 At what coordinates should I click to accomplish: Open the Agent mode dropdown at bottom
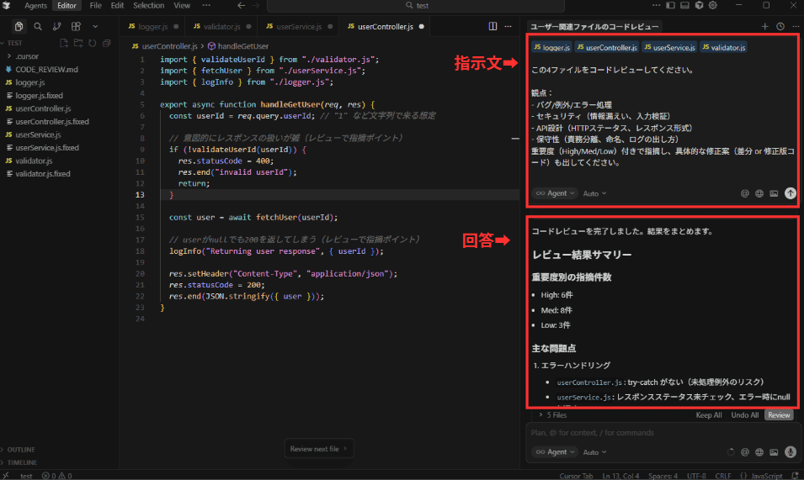pos(554,451)
